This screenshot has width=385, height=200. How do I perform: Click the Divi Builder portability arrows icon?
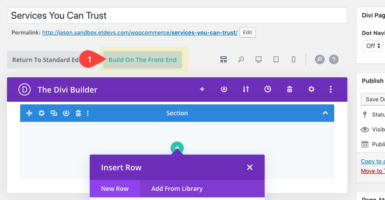coord(246,90)
